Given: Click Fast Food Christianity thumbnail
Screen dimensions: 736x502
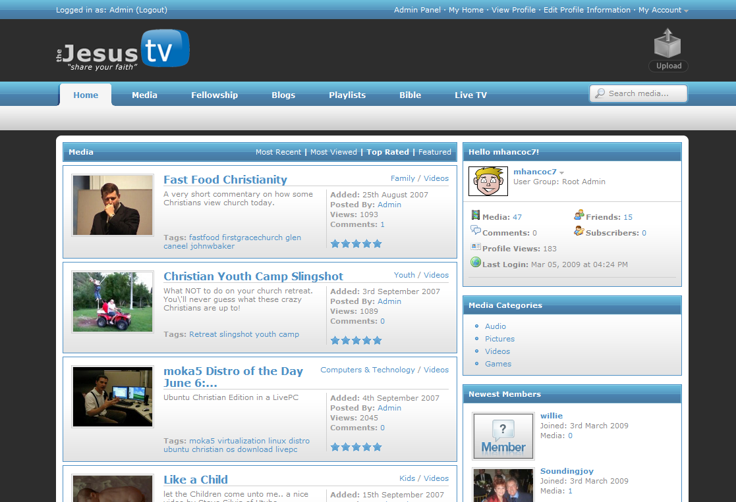Looking at the screenshot, I should [113, 205].
